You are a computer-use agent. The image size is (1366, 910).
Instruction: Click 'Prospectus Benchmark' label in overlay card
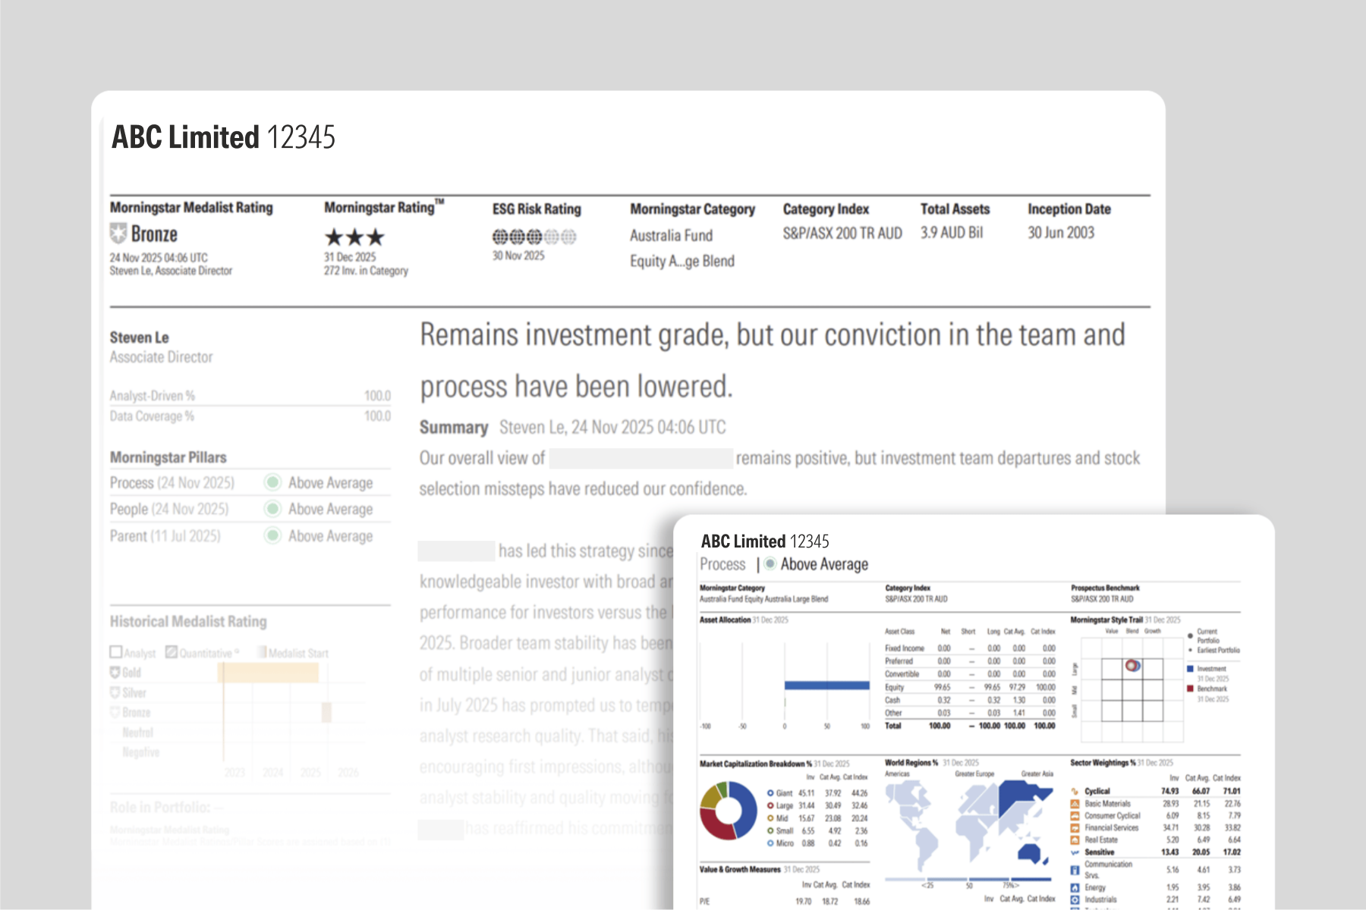coord(1105,588)
